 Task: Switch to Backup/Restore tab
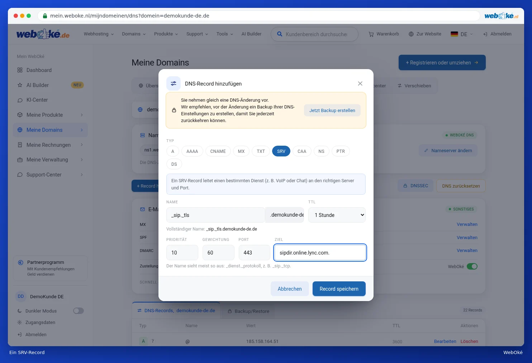point(248,311)
